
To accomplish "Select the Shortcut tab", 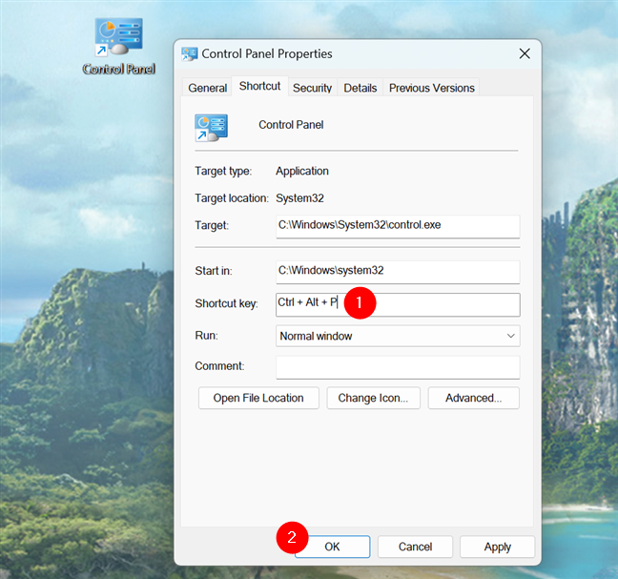I will point(259,86).
